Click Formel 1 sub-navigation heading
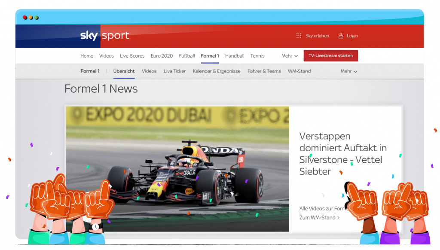440x250 pixels. click(90, 71)
